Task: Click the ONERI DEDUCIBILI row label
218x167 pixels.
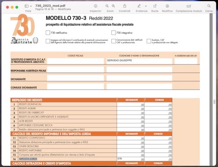Action: (29, 146)
